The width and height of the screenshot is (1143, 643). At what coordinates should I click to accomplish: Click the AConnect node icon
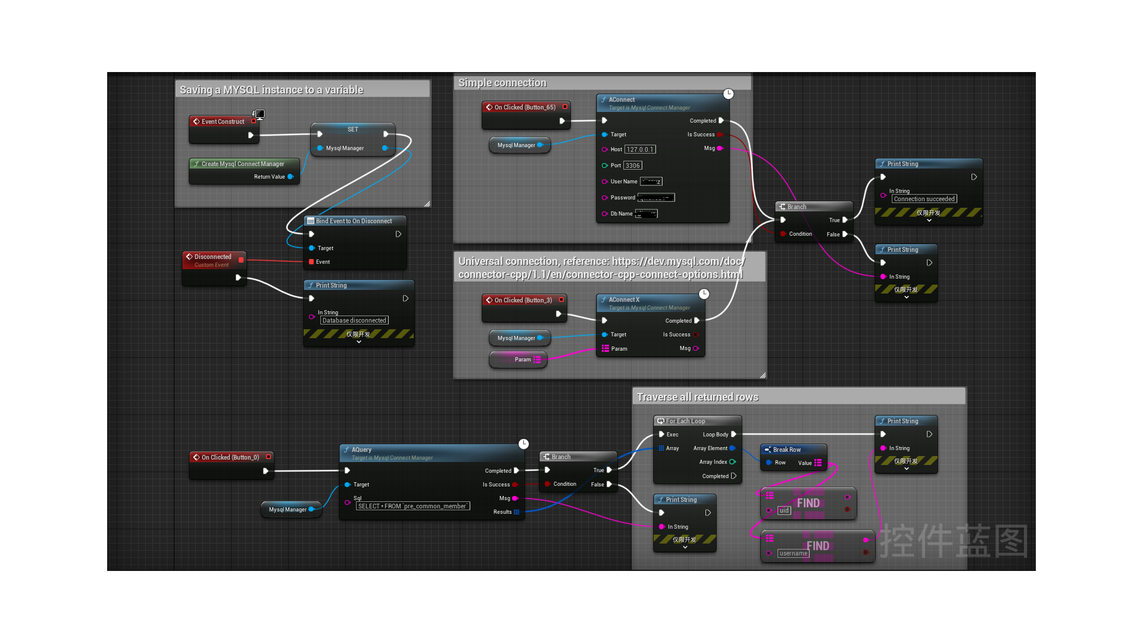tap(605, 99)
